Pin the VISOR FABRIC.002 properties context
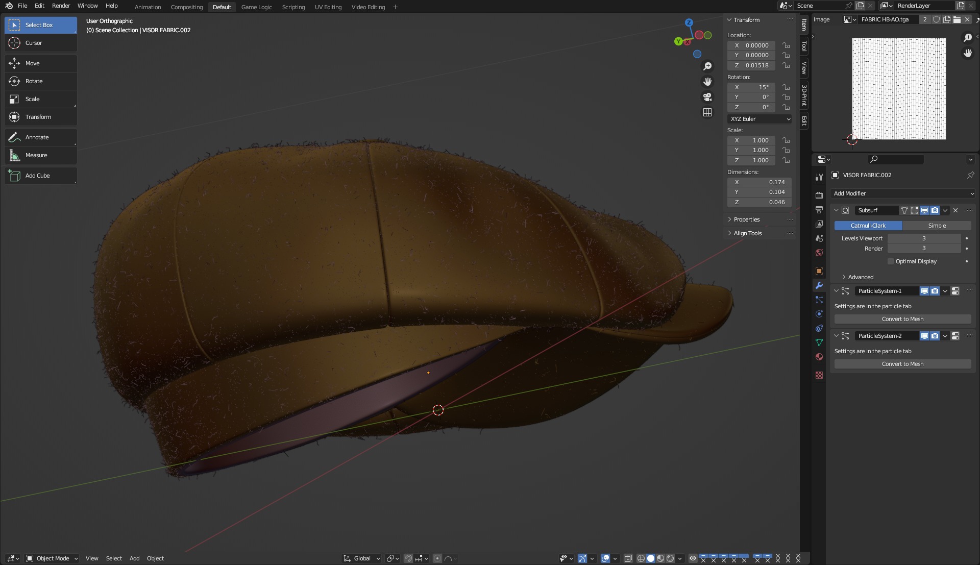Image resolution: width=980 pixels, height=565 pixels. 970,175
